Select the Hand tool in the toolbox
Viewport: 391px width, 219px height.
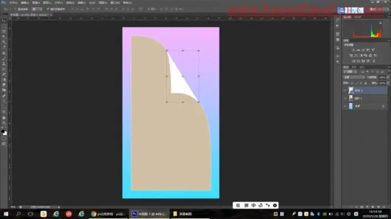4,118
